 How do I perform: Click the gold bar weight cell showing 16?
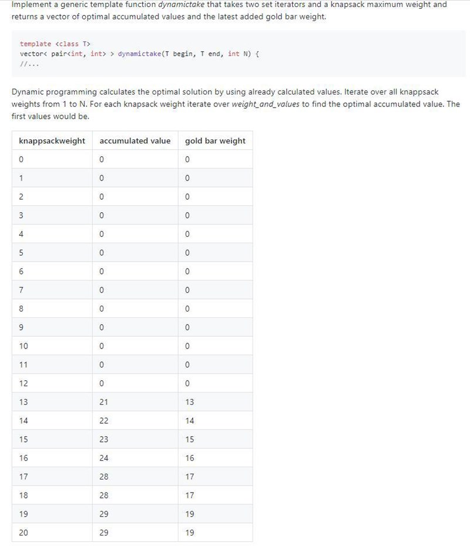coord(189,458)
